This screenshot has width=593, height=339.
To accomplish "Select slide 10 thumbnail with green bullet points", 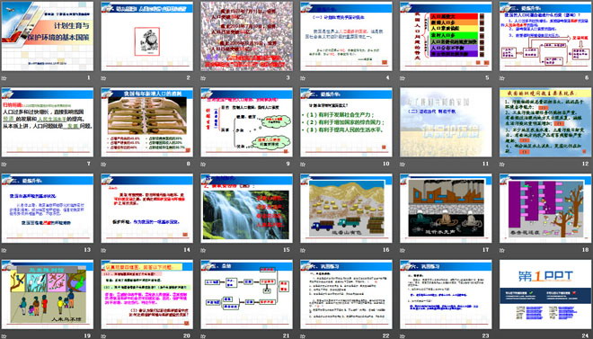I will pos(347,122).
